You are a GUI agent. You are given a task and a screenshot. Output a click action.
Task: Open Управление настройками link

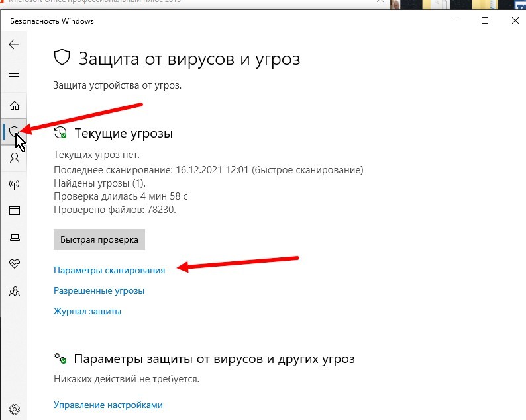108,405
